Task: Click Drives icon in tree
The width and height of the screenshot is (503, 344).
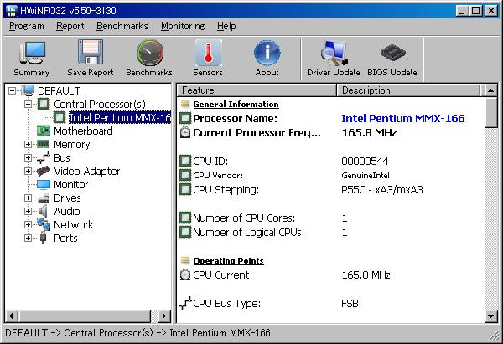Action: point(44,198)
